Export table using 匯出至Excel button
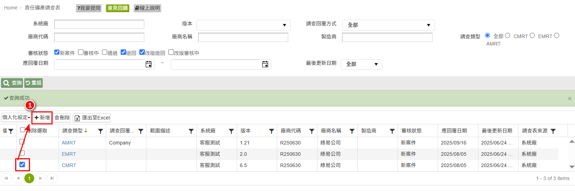Image resolution: width=575 pixels, height=191 pixels. click(x=92, y=118)
